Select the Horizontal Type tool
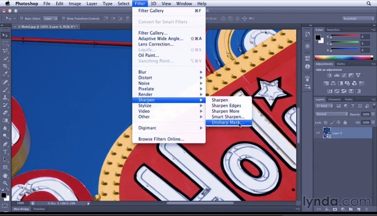Screen dimensions: 377x216 coord(5,152)
